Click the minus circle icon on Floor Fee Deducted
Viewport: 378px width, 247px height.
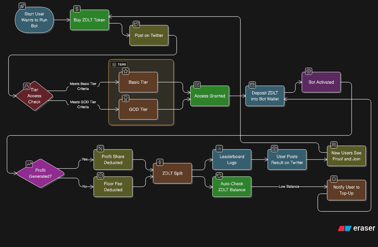pos(100,175)
